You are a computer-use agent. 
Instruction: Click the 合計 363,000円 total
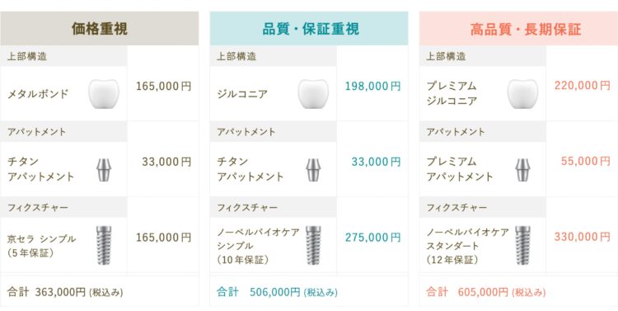tap(65, 292)
